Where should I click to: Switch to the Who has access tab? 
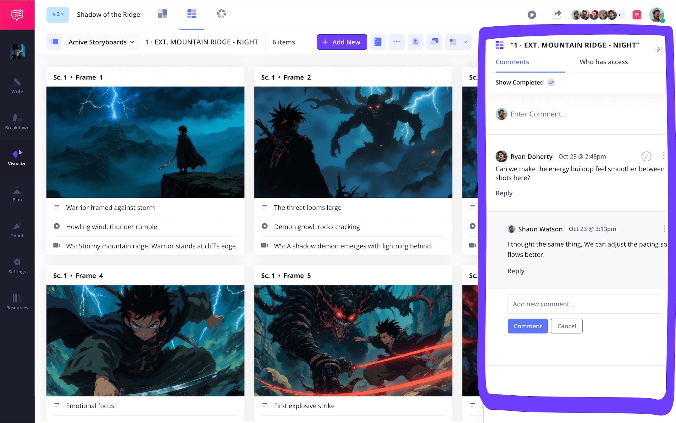[603, 62]
